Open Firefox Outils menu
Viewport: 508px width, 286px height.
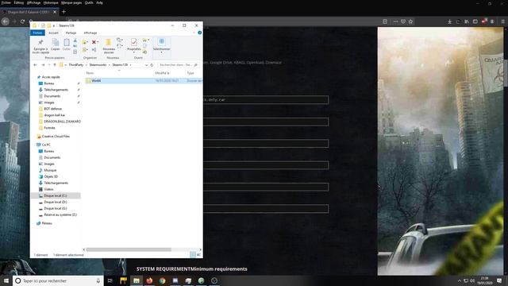(x=89, y=2)
